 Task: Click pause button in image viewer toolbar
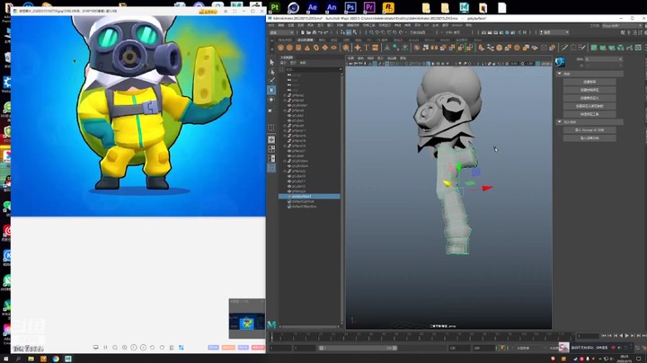coord(105,348)
